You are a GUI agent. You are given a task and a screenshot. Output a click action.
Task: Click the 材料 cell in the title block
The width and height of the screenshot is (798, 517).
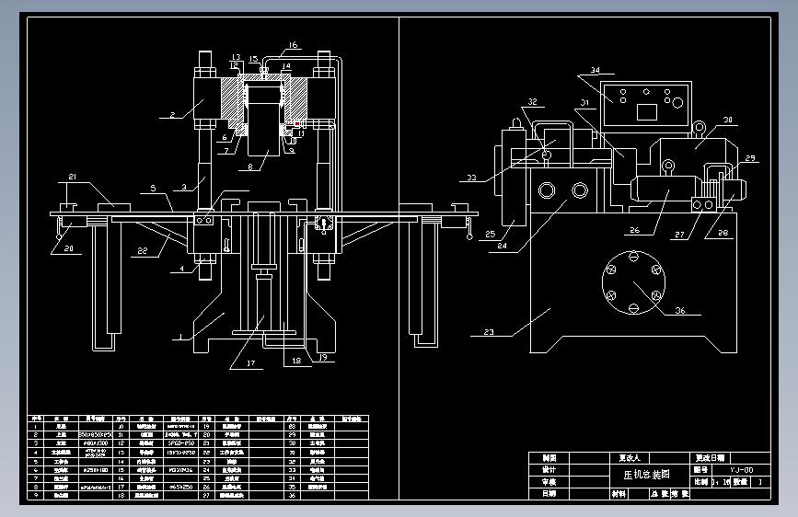click(x=619, y=494)
